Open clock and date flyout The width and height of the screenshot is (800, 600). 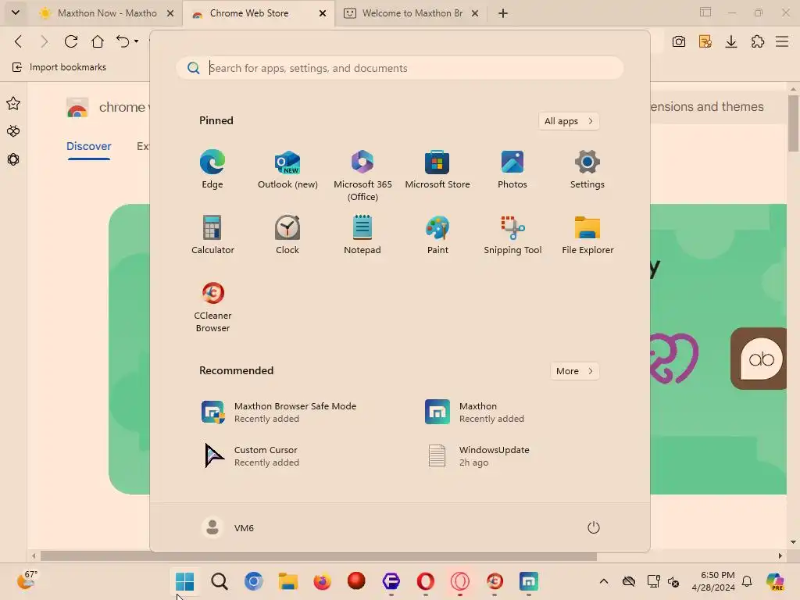click(712, 581)
